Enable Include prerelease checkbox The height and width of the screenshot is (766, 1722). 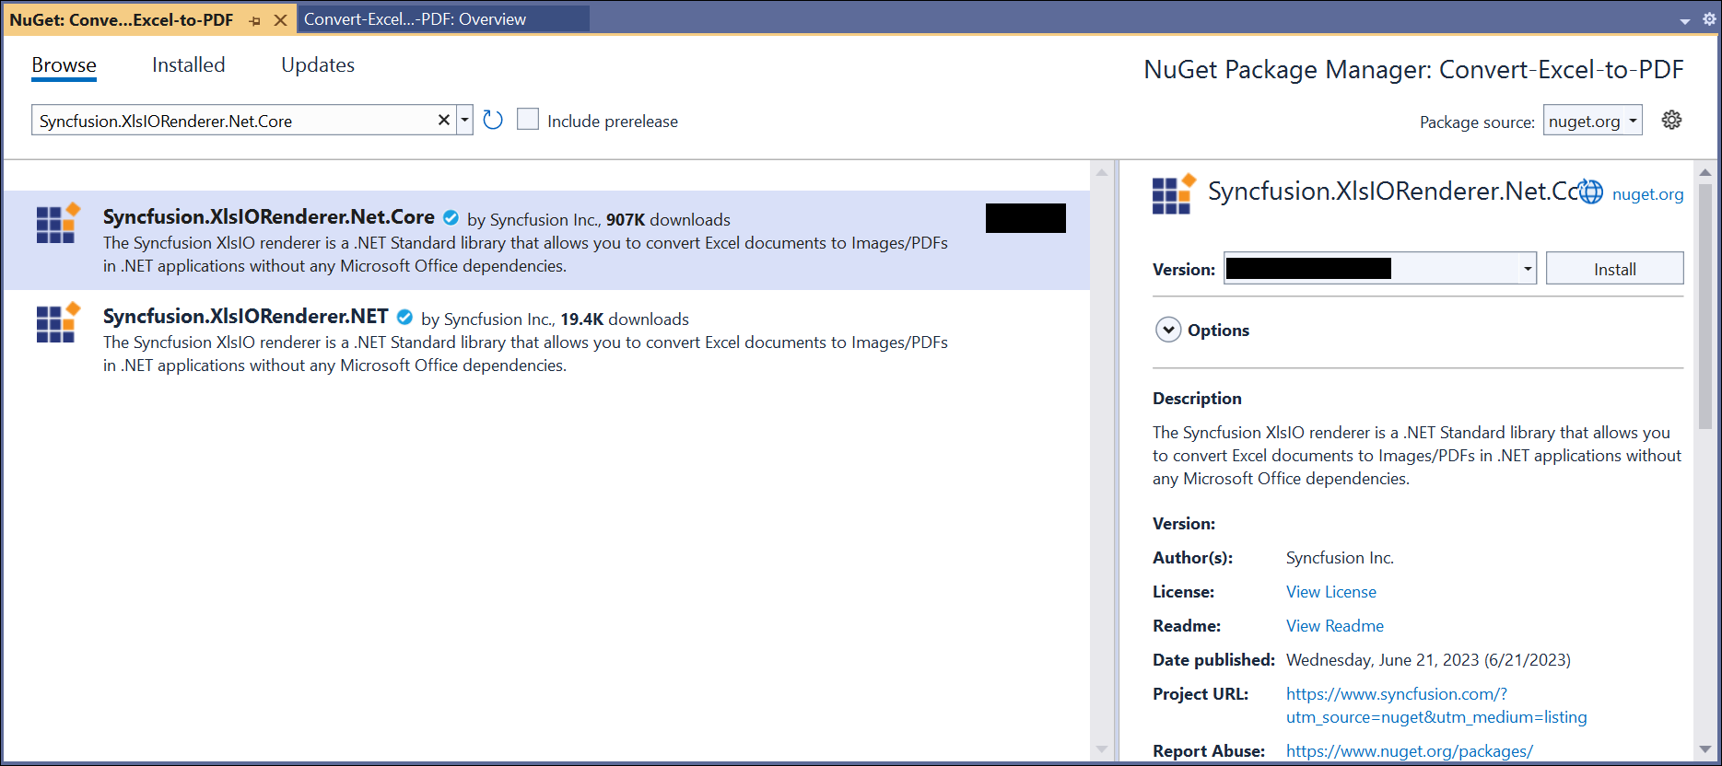point(528,120)
